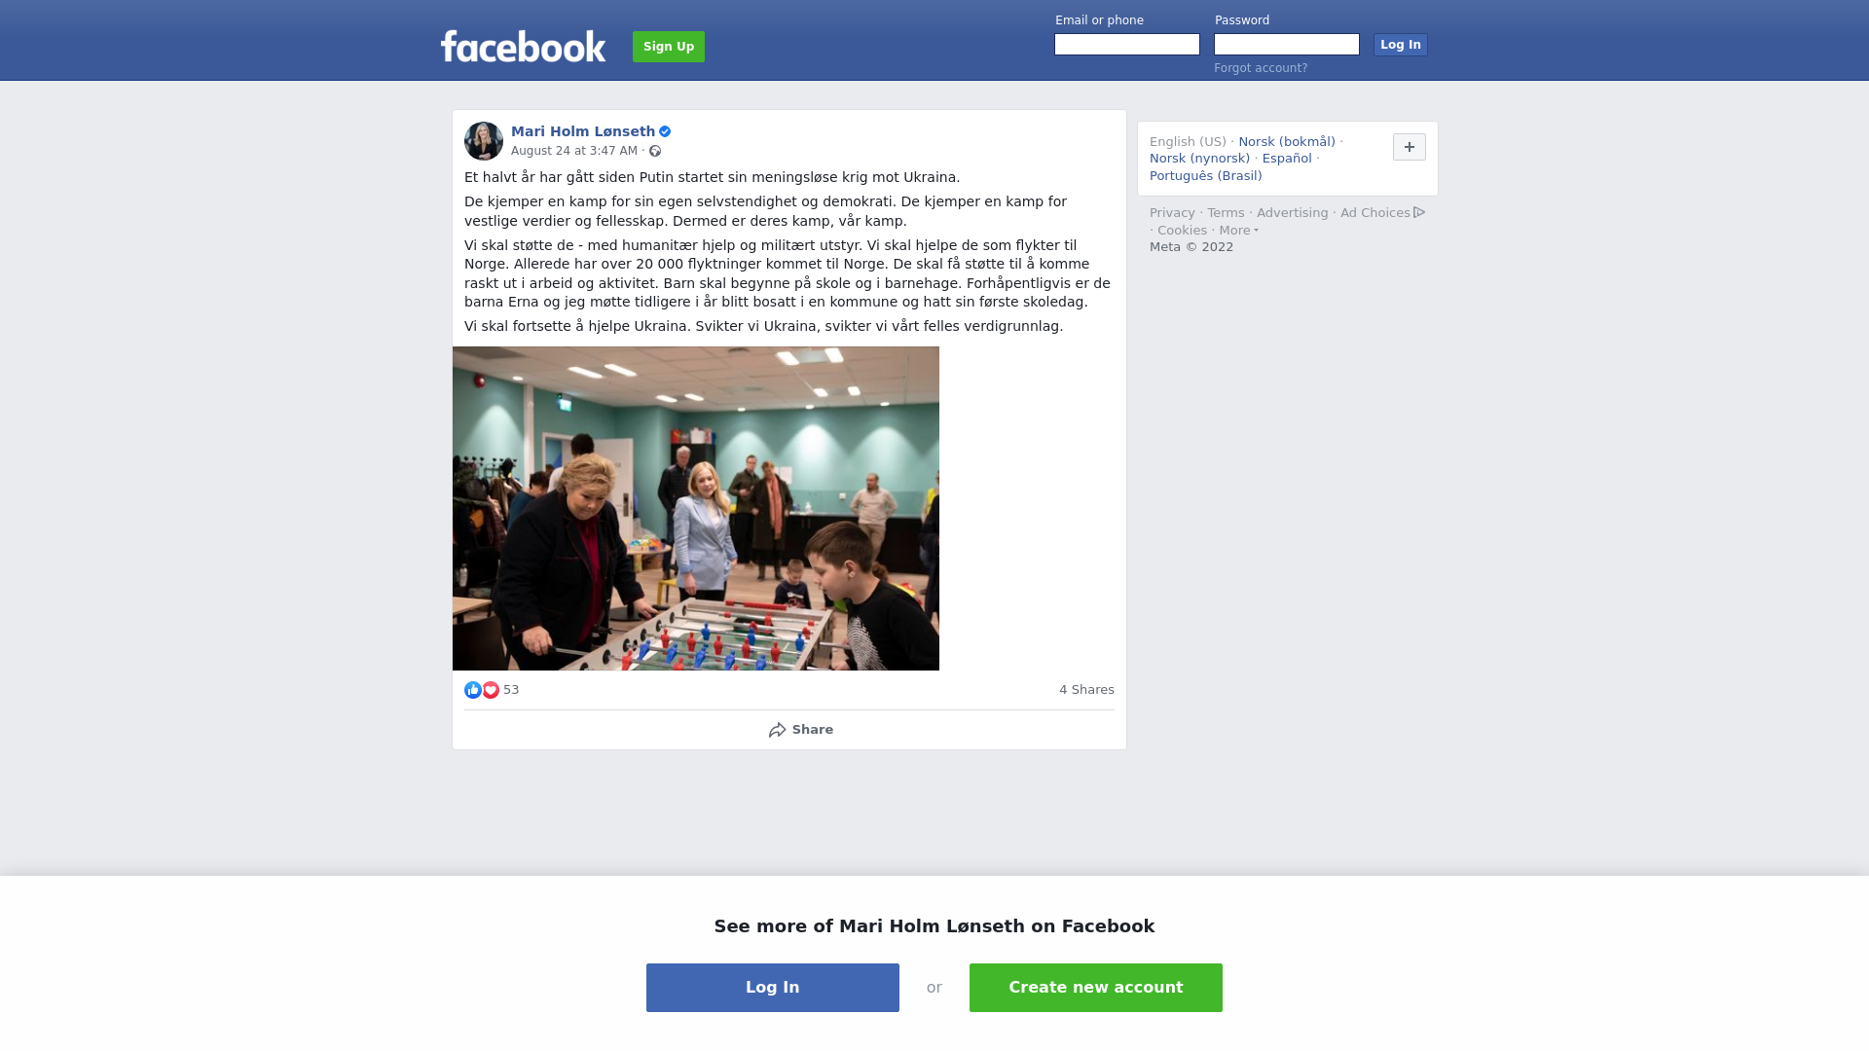Open the August 24 post timestamp
The image size is (1869, 1051).
[574, 151]
